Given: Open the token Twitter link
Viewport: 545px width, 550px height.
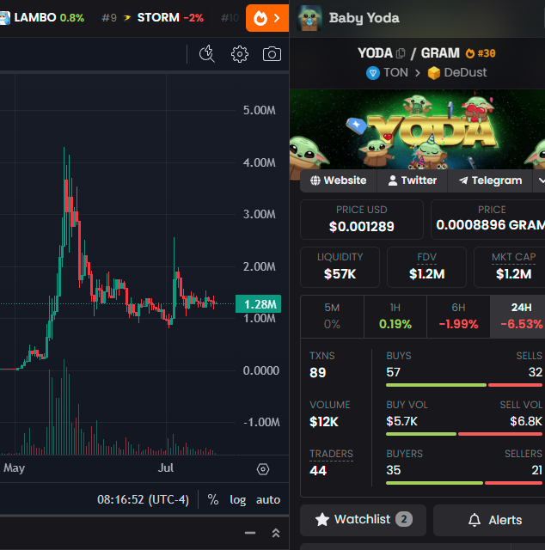Looking at the screenshot, I should pos(413,180).
